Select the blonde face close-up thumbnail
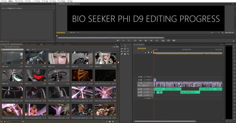The width and height of the screenshot is (236, 123). click(x=59, y=58)
